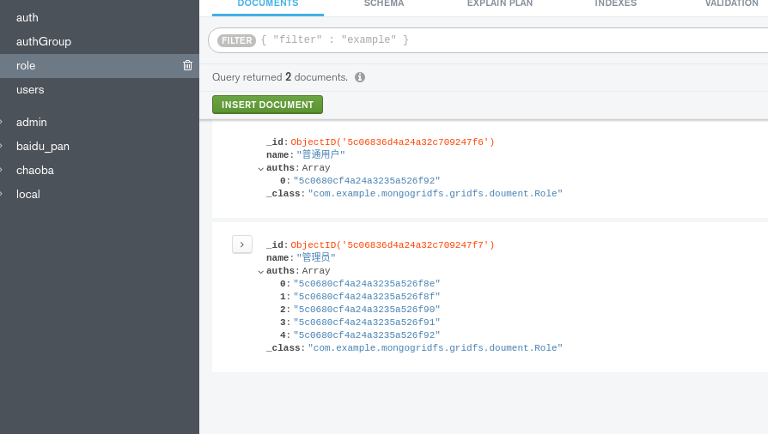768x434 pixels.
Task: Expand the baidu_pan database
Action: (x=2, y=147)
